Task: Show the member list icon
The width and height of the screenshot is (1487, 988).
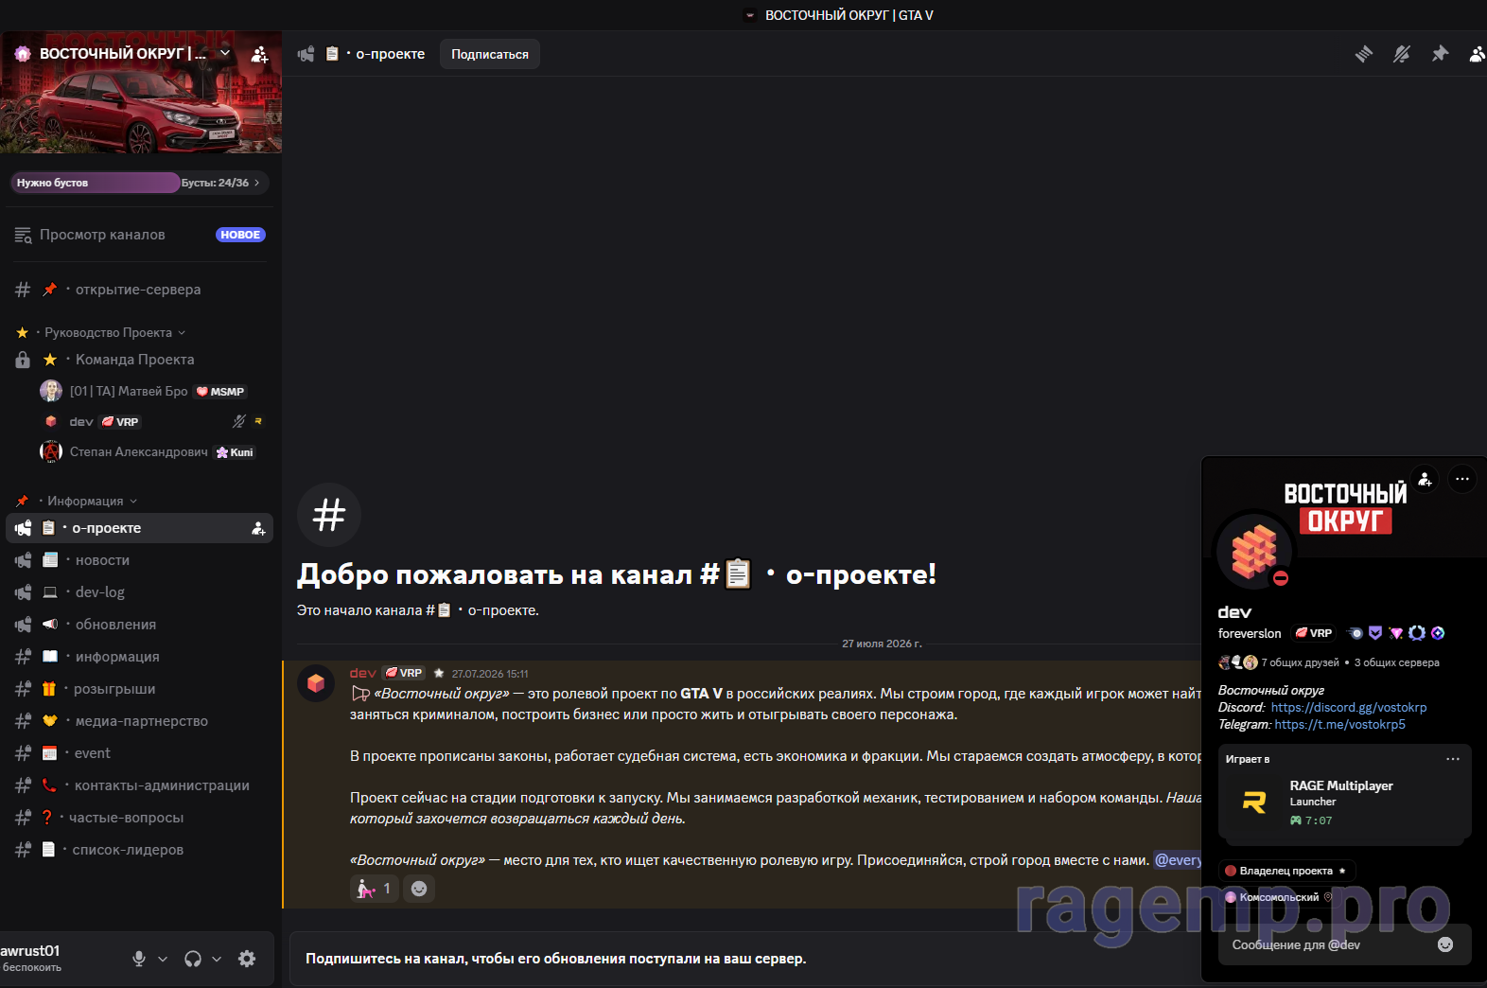Action: 1477,54
